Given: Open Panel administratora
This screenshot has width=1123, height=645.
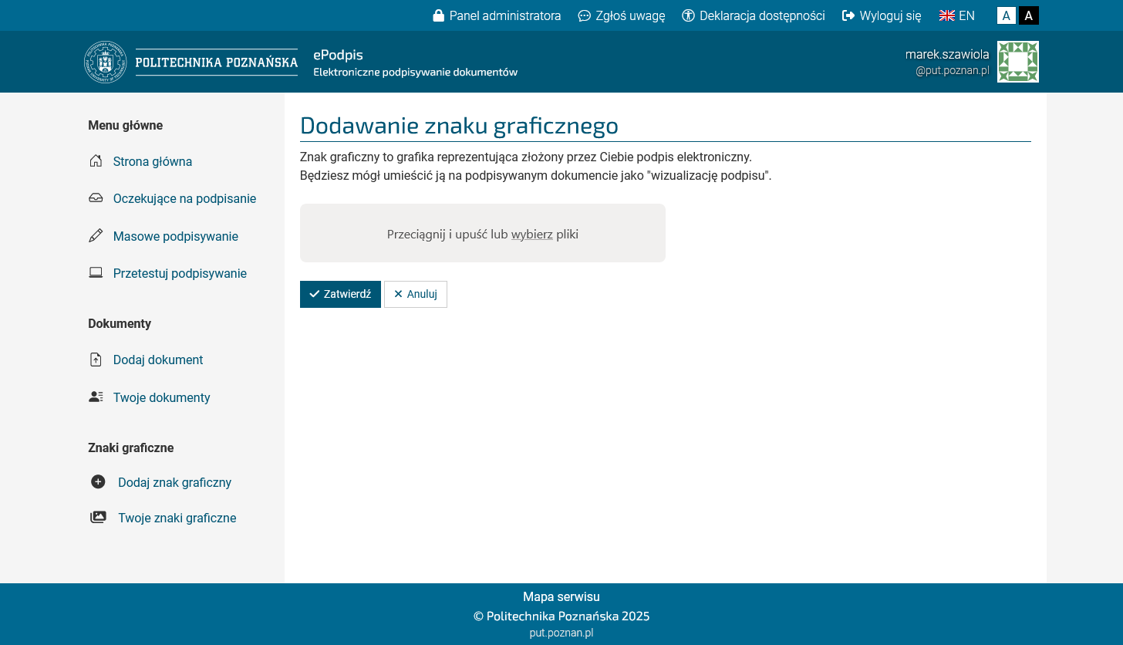Looking at the screenshot, I should (497, 15).
